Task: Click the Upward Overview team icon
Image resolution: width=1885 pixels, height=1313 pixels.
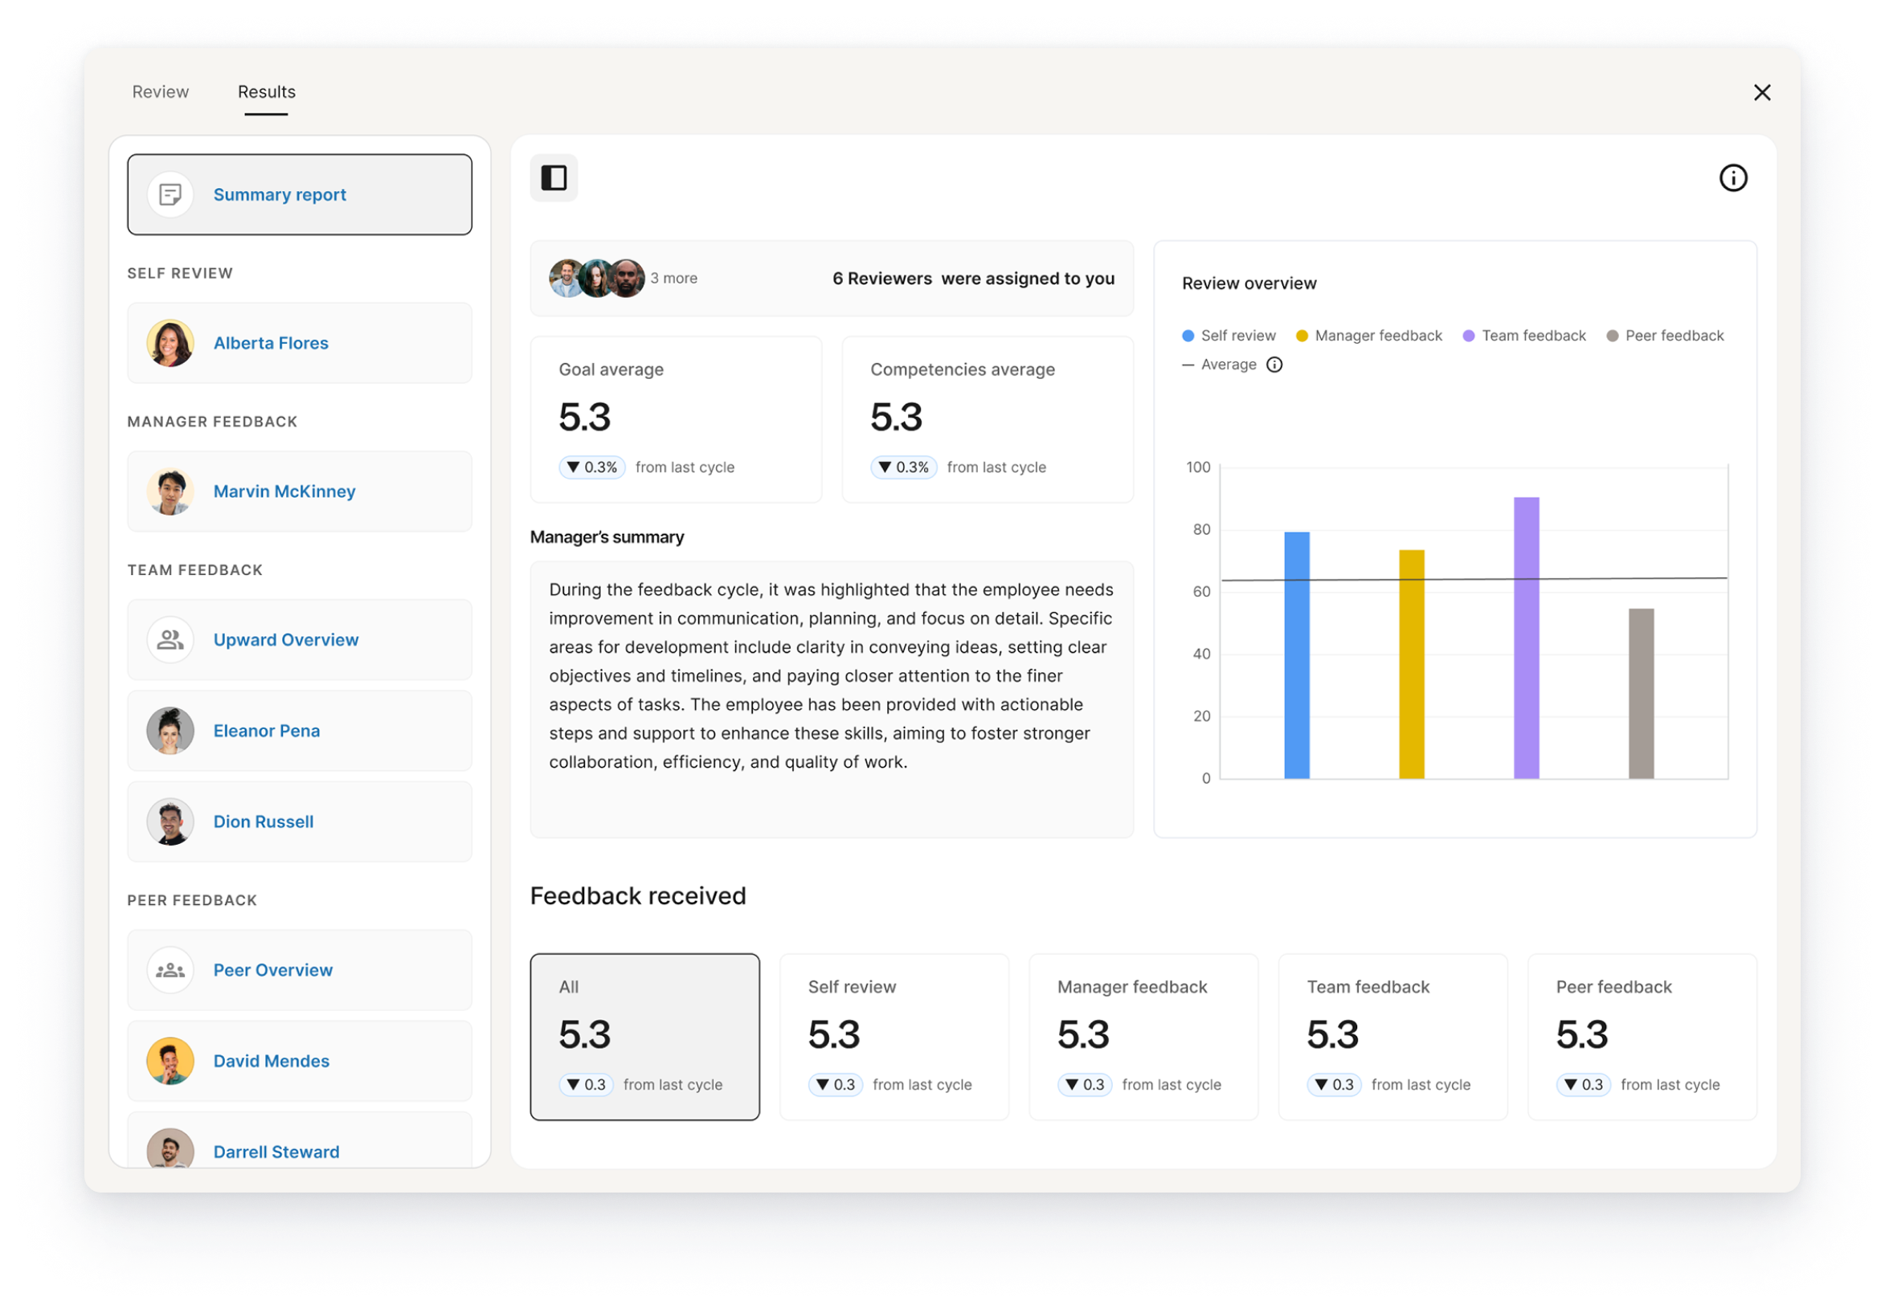Action: pyautogui.click(x=170, y=639)
